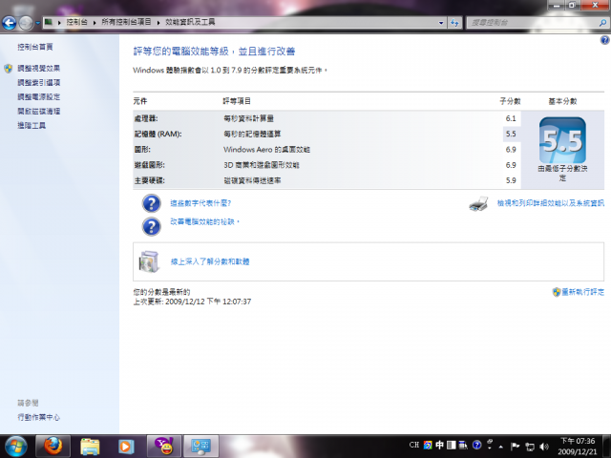Expand the address bar history dropdown arrow
The height and width of the screenshot is (458, 611).
[441, 23]
